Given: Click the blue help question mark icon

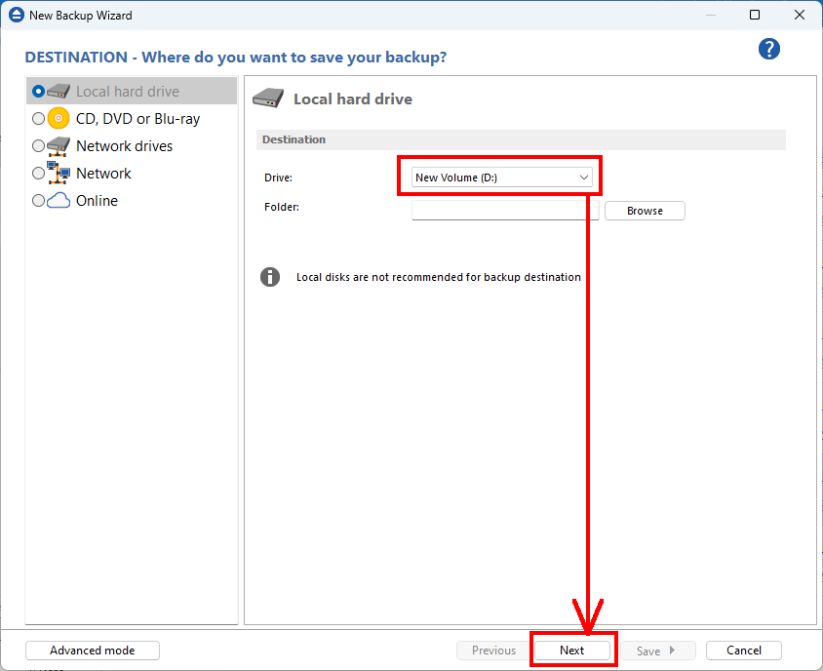Looking at the screenshot, I should [769, 50].
